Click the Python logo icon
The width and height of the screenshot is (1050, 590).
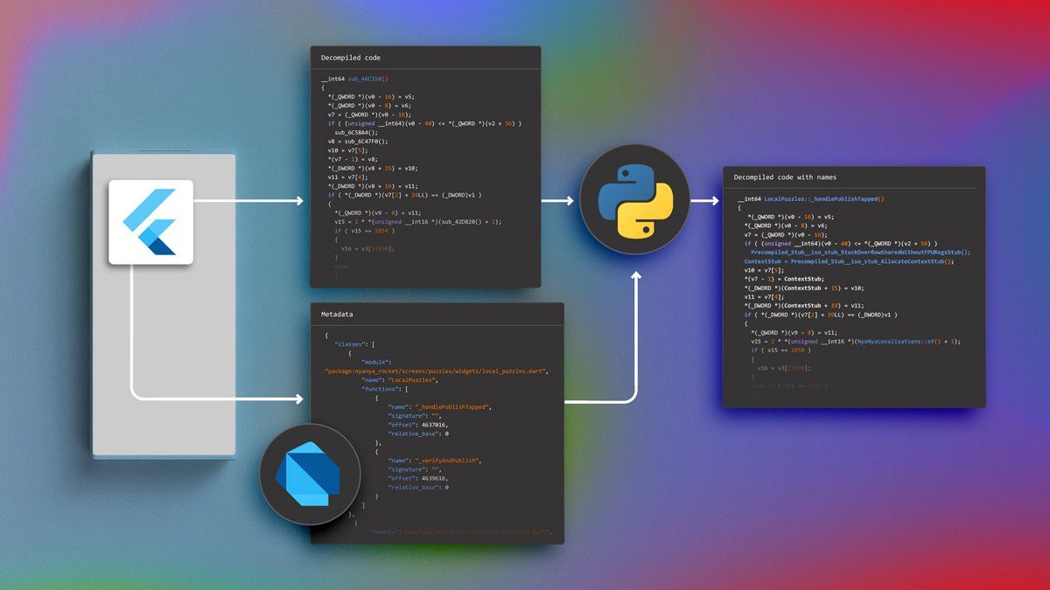[x=635, y=201]
